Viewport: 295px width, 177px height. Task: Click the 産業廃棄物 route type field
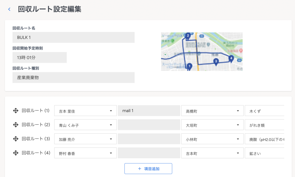click(x=73, y=78)
